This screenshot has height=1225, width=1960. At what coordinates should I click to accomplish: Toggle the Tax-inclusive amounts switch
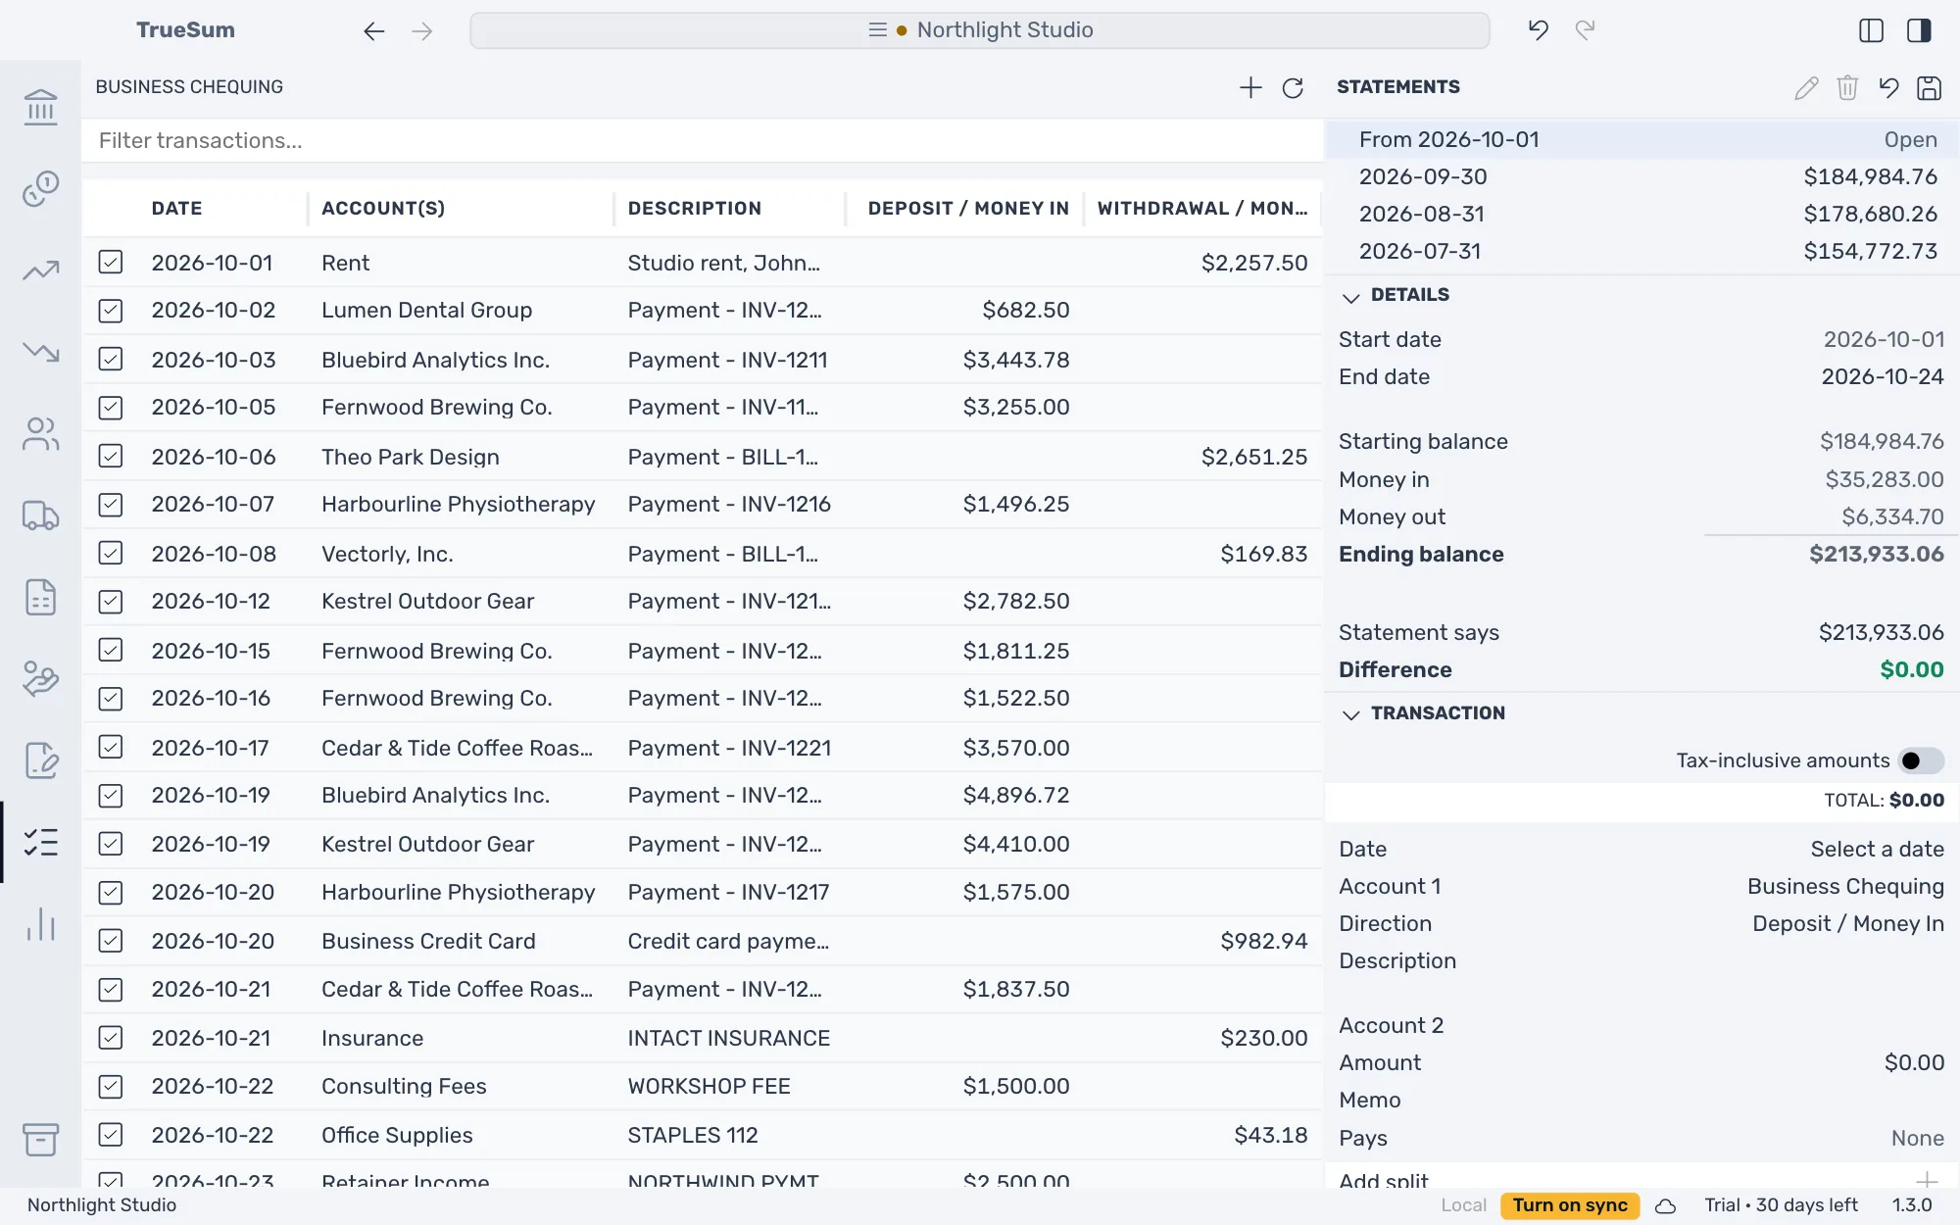click(x=1921, y=760)
